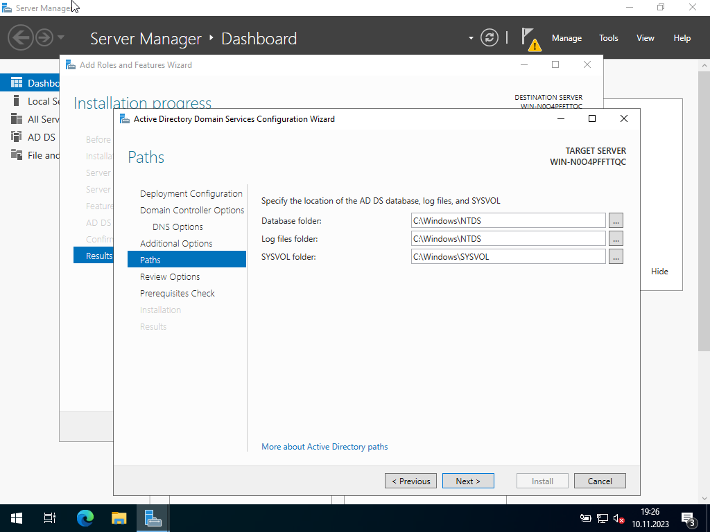Cancel the AD DS Configuration Wizard
Screen dimensions: 710x532
coord(600,481)
